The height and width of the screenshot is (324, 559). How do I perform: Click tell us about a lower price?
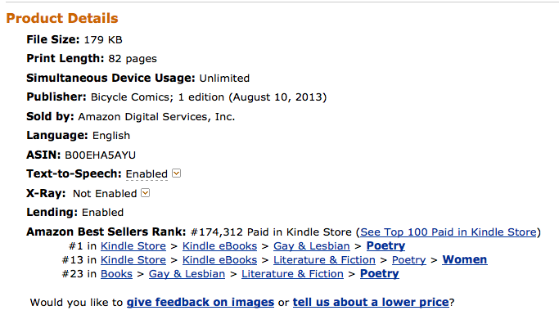[x=371, y=302]
